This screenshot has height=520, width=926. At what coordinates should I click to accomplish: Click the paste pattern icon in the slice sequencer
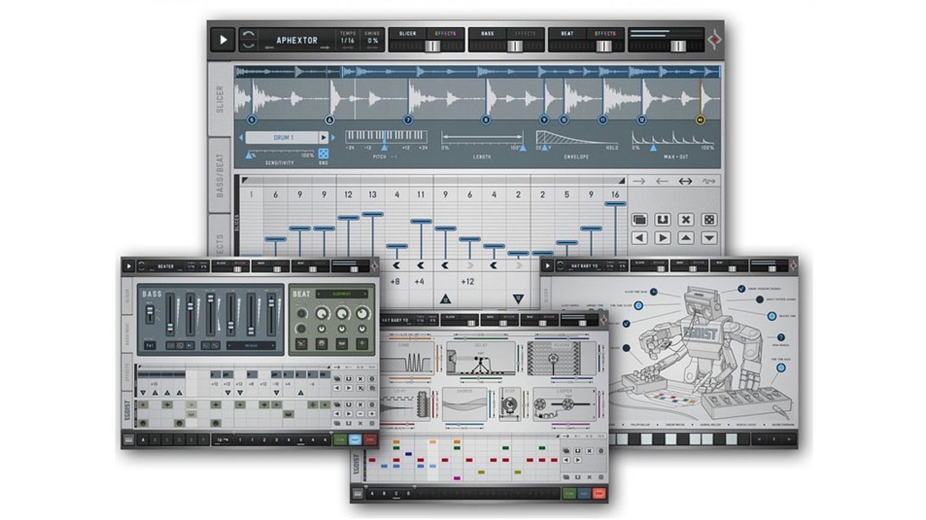coord(663,220)
